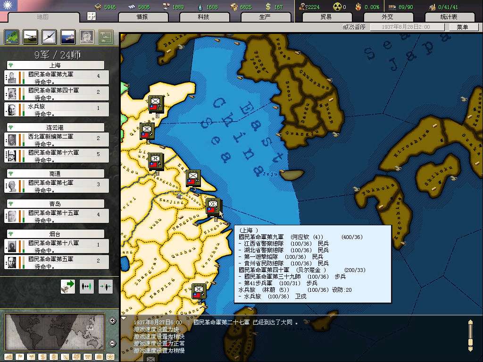Click the minimap zoom in plus button

pos(112,321)
